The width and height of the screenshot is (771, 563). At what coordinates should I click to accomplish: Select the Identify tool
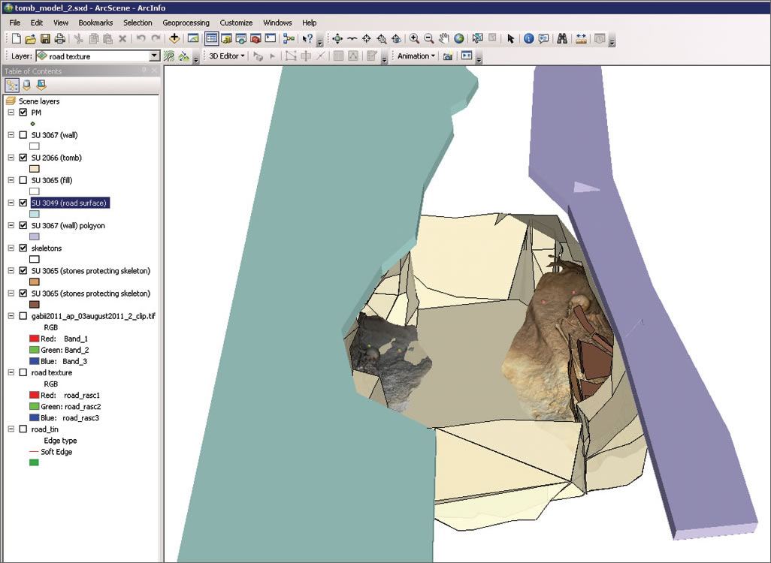click(529, 38)
